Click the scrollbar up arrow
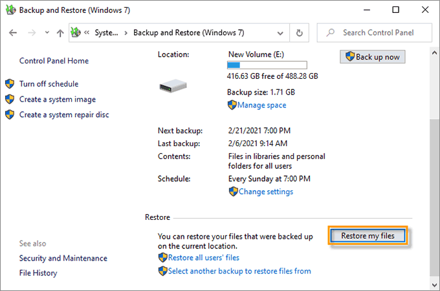 coord(434,52)
